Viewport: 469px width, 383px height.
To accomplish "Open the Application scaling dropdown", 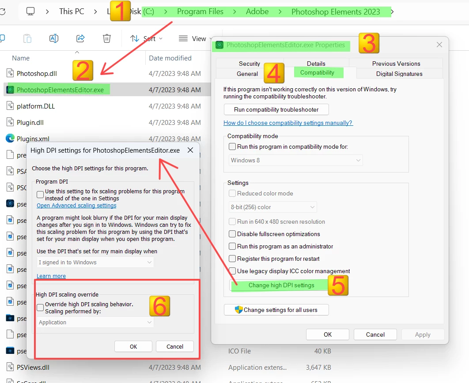I will [x=95, y=322].
